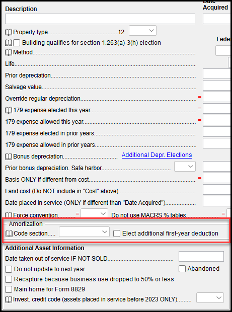Image resolution: width=232 pixels, height=312 pixels.
Task: Click the 179 expense allowed this year field
Action: pos(217,120)
